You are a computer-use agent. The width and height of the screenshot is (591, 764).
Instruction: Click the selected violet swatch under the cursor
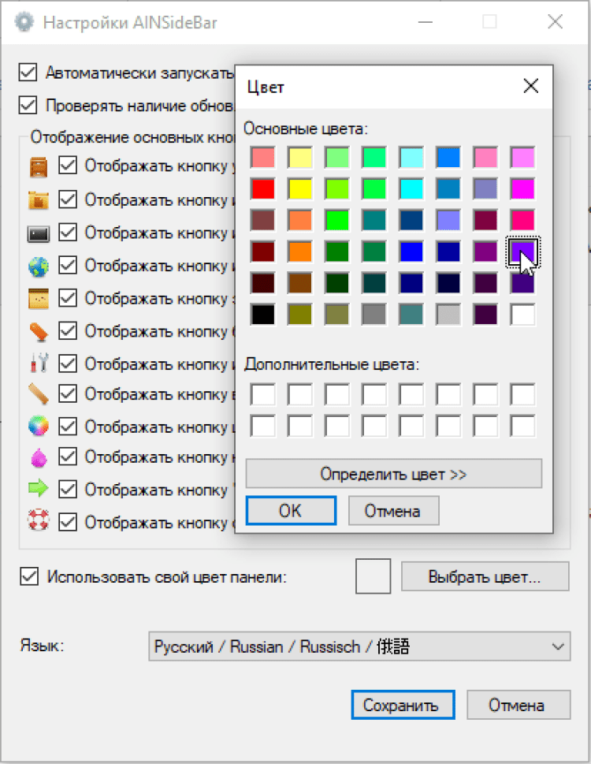point(522,252)
